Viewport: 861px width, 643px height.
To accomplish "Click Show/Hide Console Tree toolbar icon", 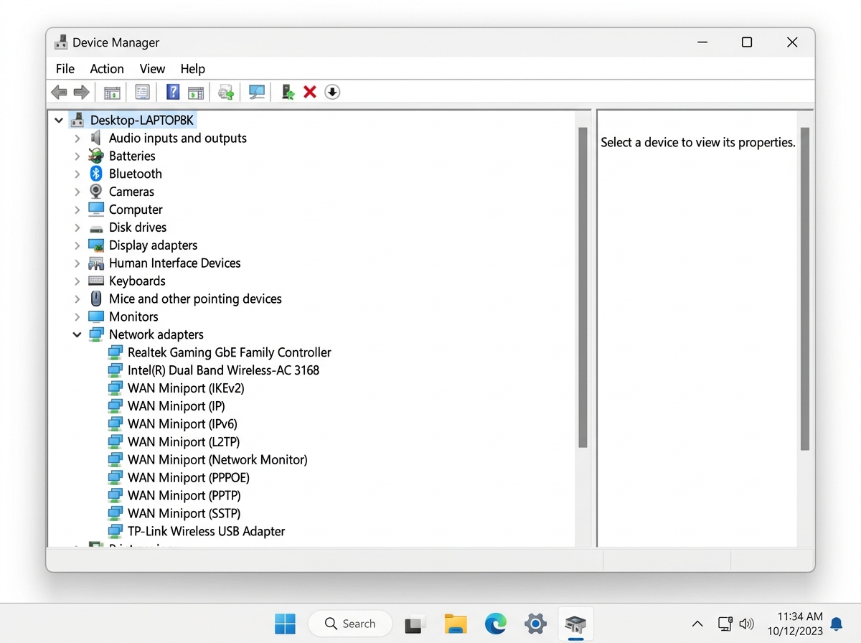I will [112, 92].
